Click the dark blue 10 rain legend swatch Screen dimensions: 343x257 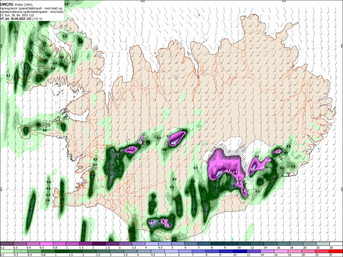[240, 251]
